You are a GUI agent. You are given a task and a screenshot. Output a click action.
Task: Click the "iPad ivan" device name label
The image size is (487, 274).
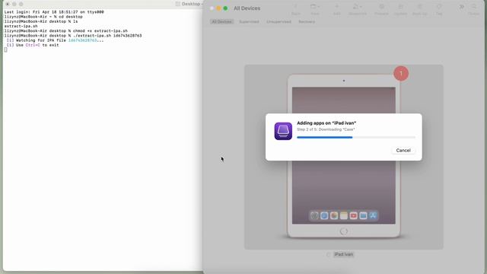pos(343,254)
